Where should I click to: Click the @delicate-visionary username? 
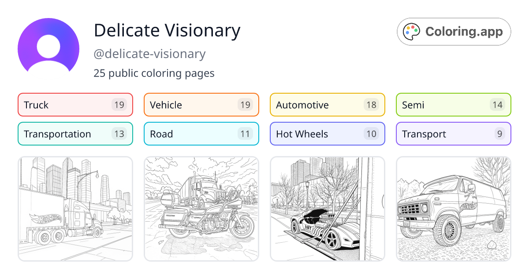pyautogui.click(x=149, y=54)
